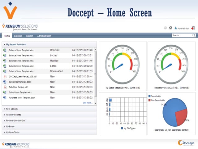This screenshot has height=149, width=198.
Task: Click the Word icon for Purchase order Template
Action: (5, 97)
